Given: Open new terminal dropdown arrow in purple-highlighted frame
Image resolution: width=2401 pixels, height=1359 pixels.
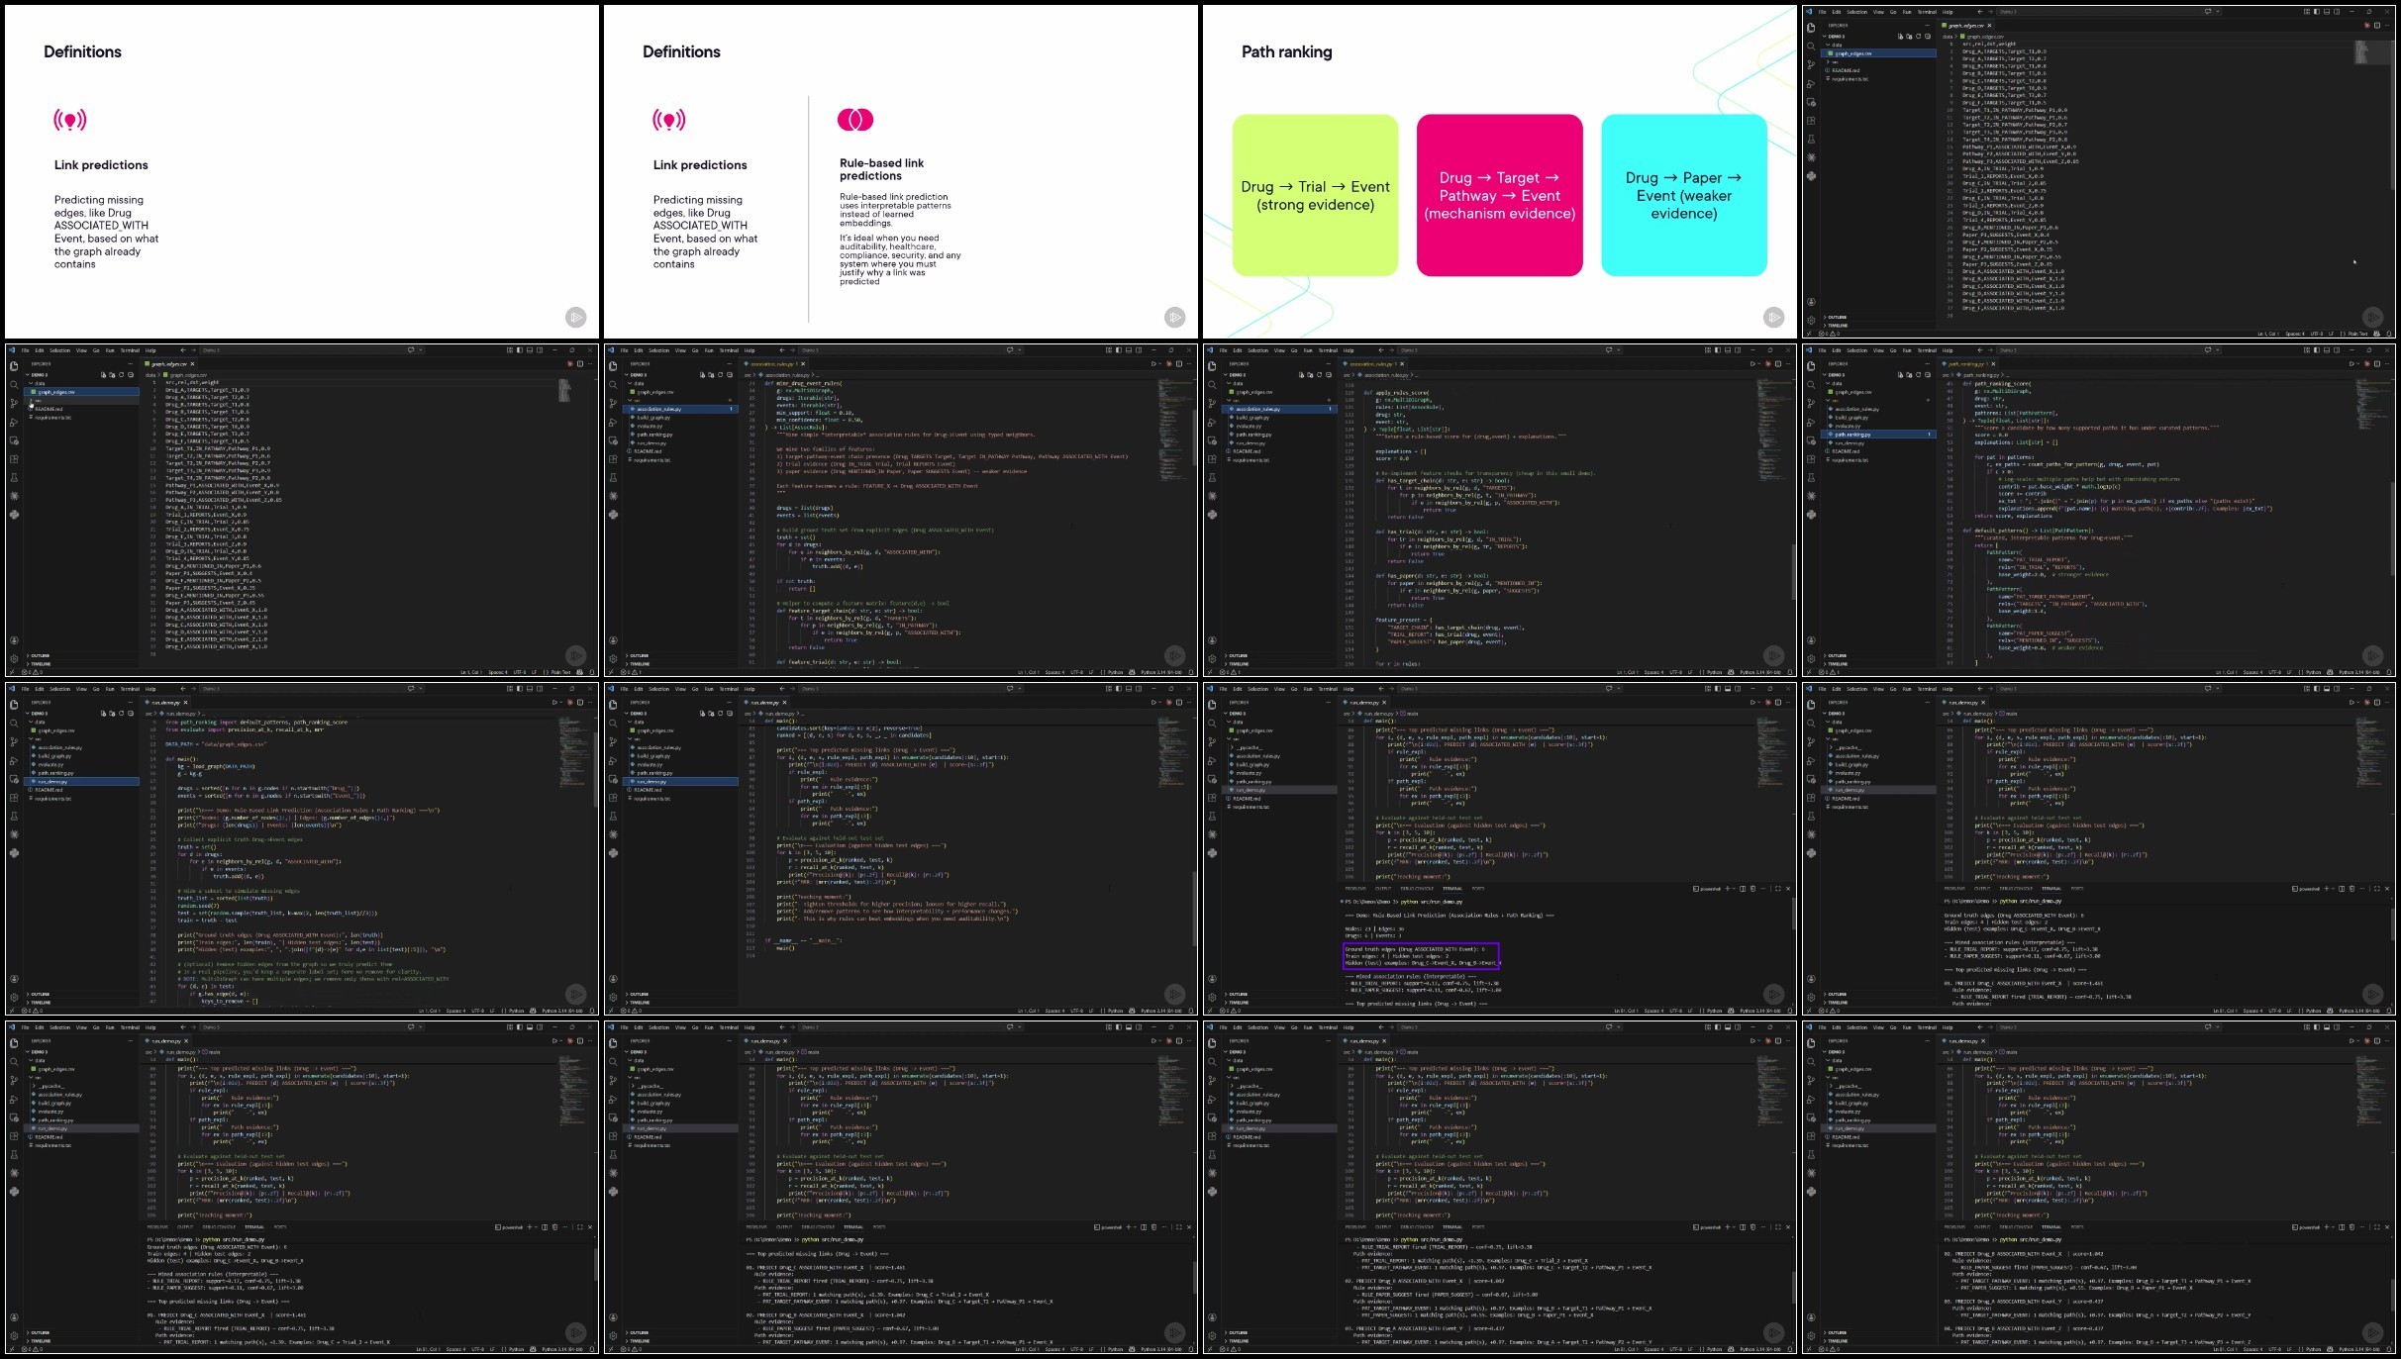Looking at the screenshot, I should tap(1736, 889).
